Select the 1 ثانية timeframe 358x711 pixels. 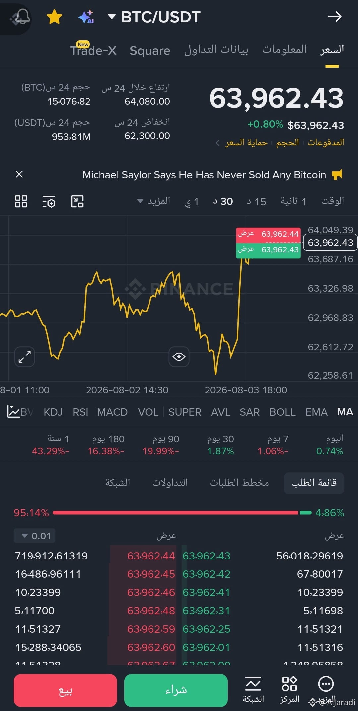coord(294,201)
